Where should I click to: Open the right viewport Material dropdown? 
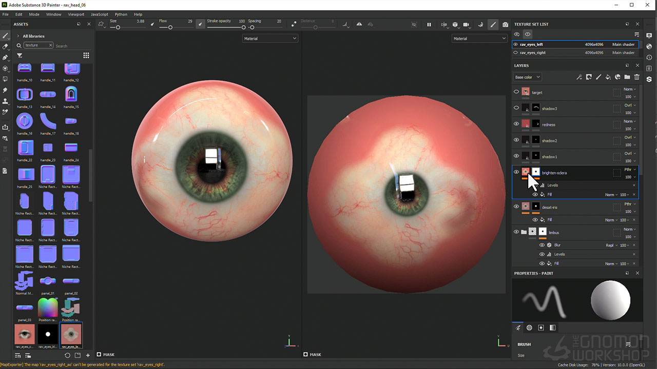coord(479,38)
